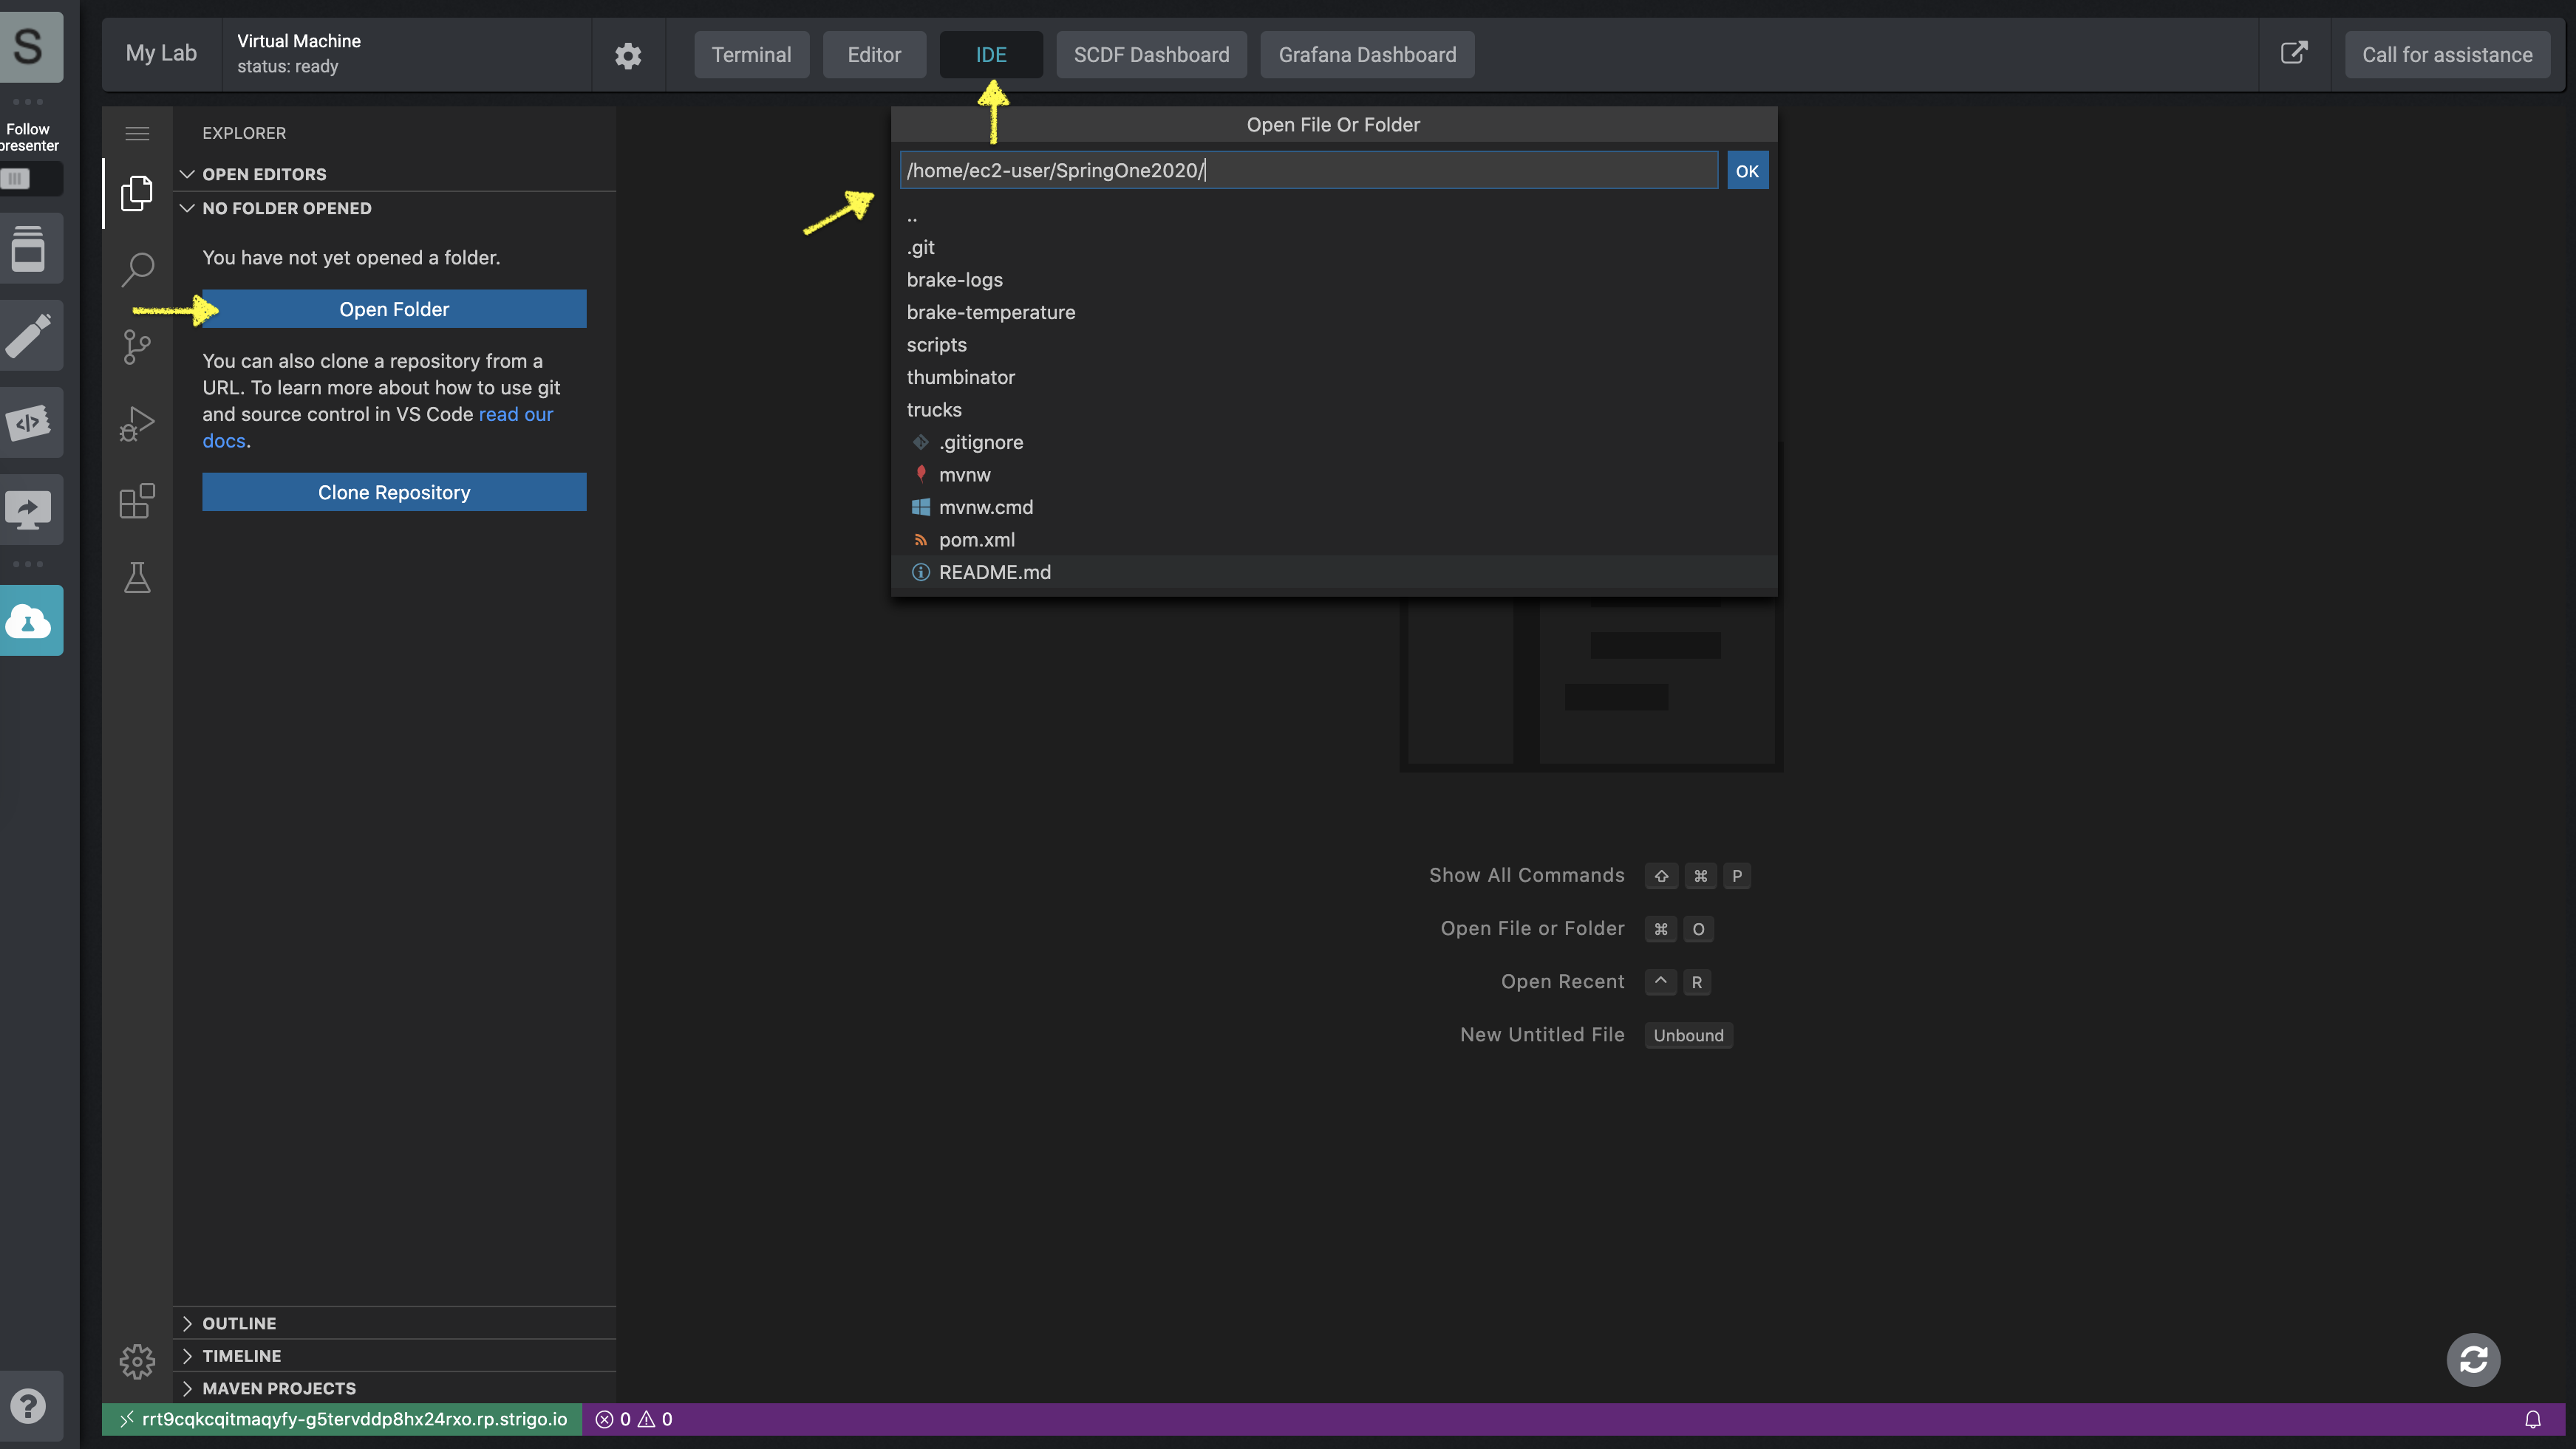Viewport: 2576px width, 1449px height.
Task: Click the Manage gear in activity bar
Action: tap(137, 1361)
